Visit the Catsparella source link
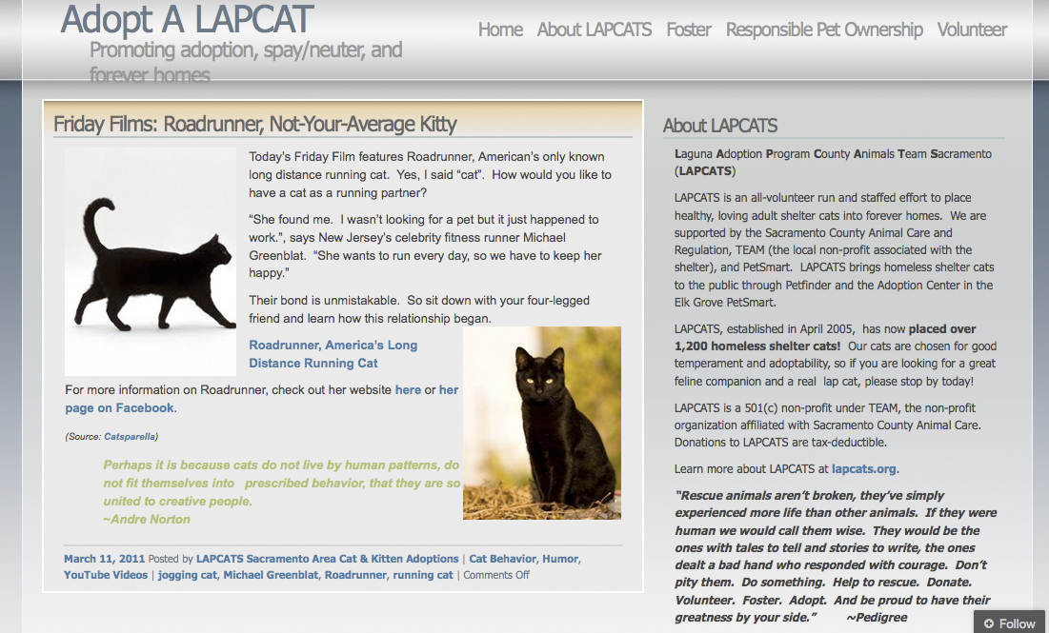1049x633 pixels. [130, 437]
